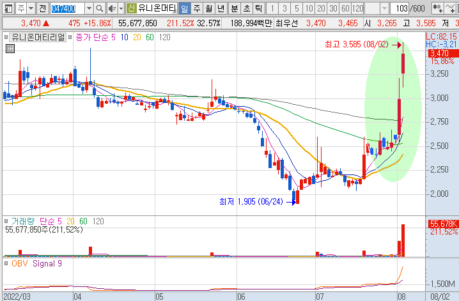Click the 거래량 volume pane label

(x=23, y=221)
